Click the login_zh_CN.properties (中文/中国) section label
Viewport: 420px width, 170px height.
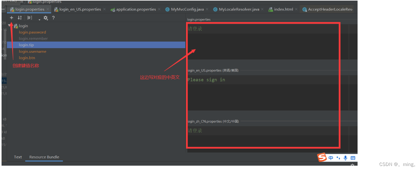[213, 121]
